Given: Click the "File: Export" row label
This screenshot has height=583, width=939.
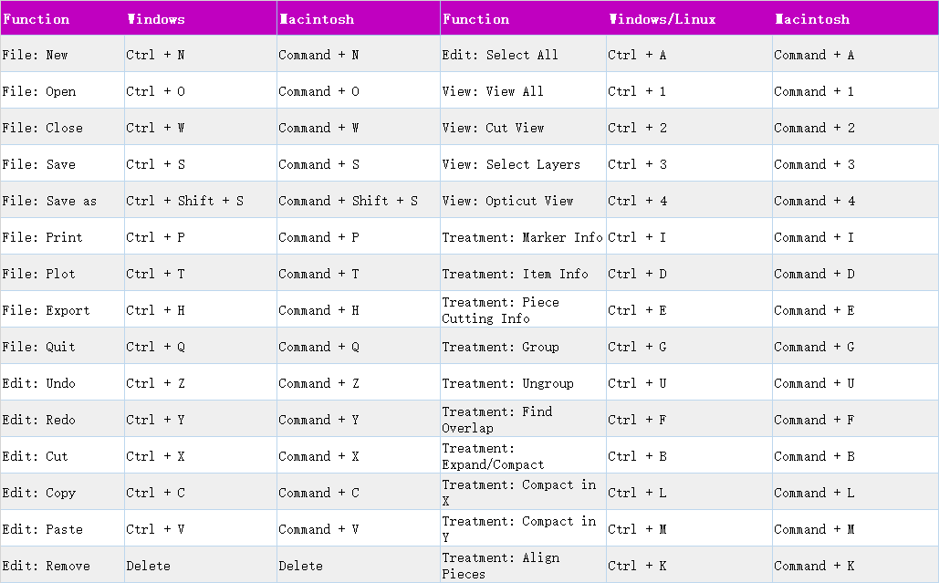Looking at the screenshot, I should 47,310.
